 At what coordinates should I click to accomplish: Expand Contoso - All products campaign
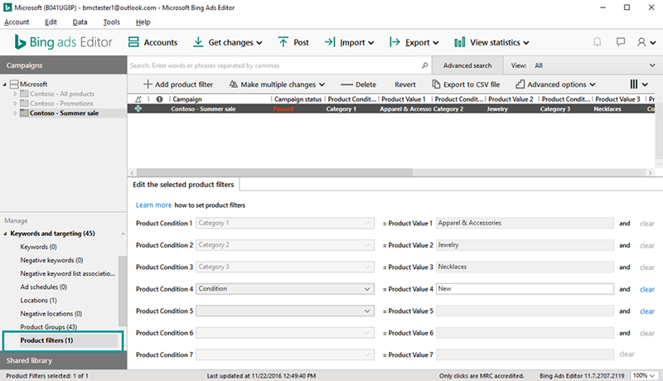click(16, 94)
